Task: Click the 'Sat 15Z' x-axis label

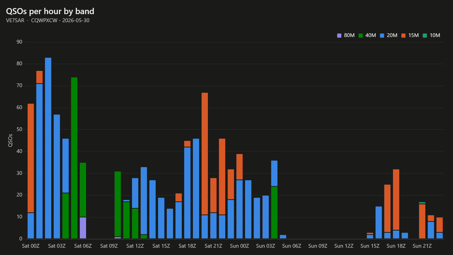Action: (x=161, y=246)
